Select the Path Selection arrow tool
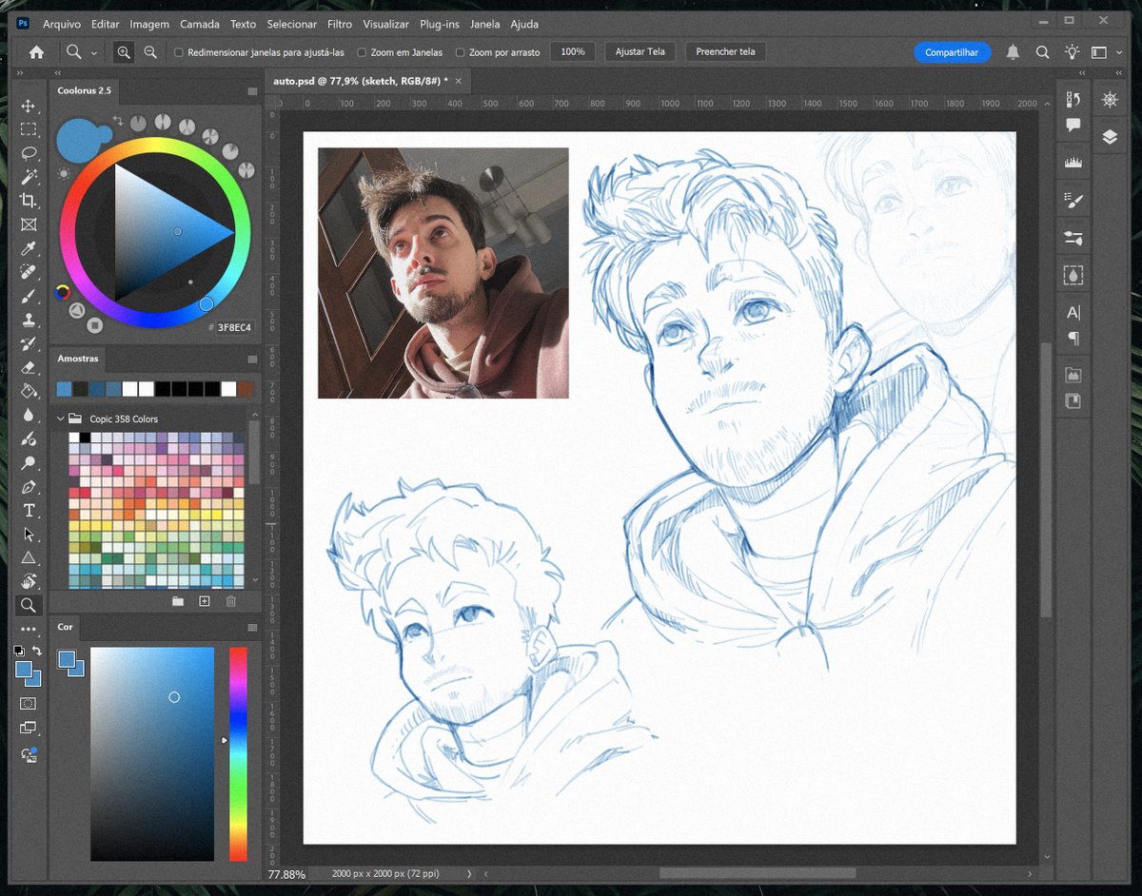 coord(29,535)
